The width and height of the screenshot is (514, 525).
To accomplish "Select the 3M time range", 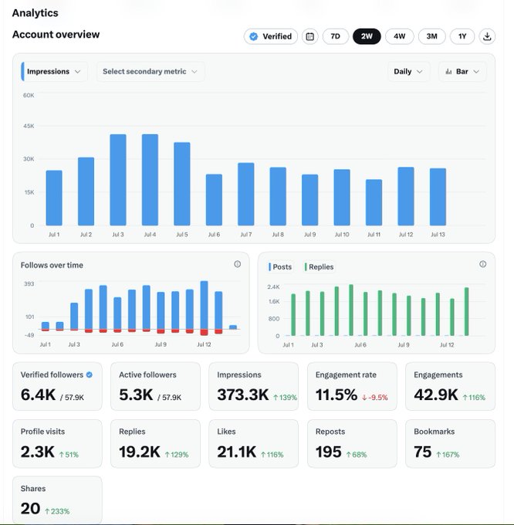I will tap(432, 36).
